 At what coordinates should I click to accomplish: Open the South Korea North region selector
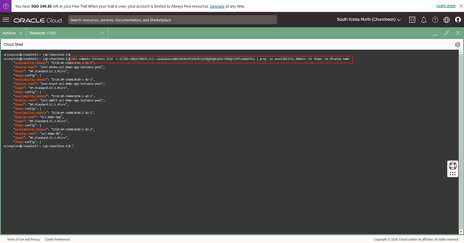[x=369, y=20]
